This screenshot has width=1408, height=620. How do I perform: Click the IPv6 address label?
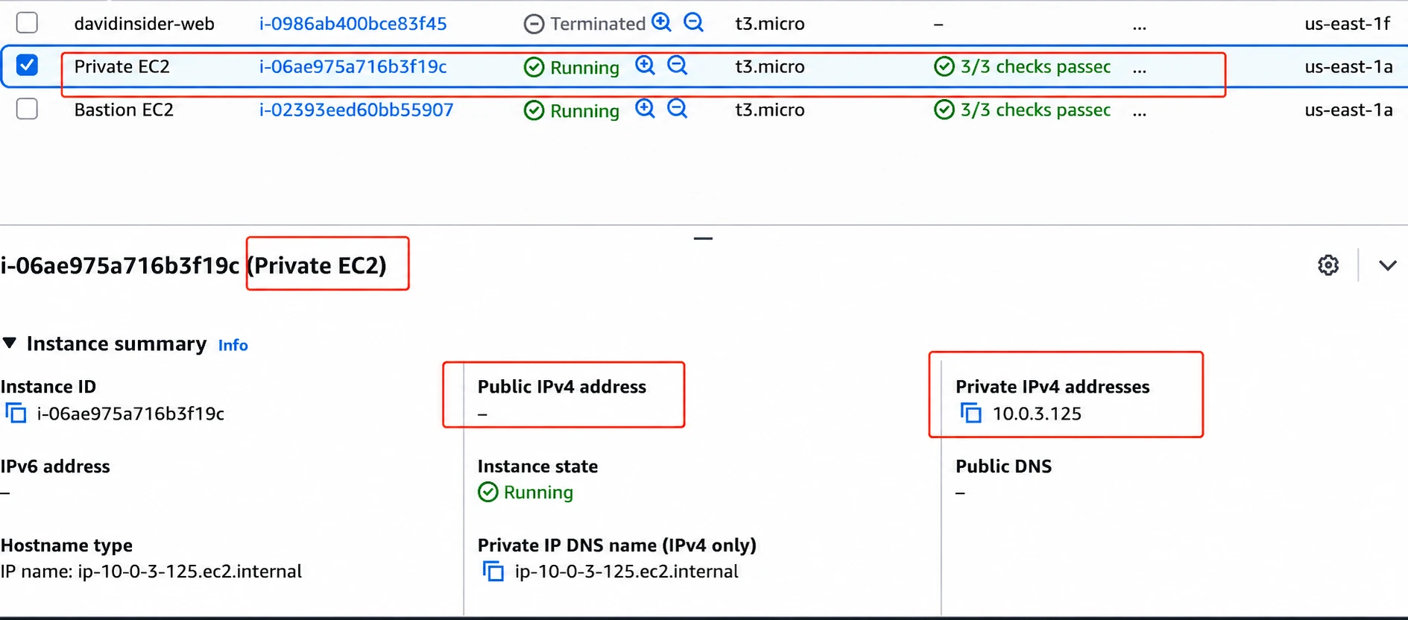(x=55, y=466)
